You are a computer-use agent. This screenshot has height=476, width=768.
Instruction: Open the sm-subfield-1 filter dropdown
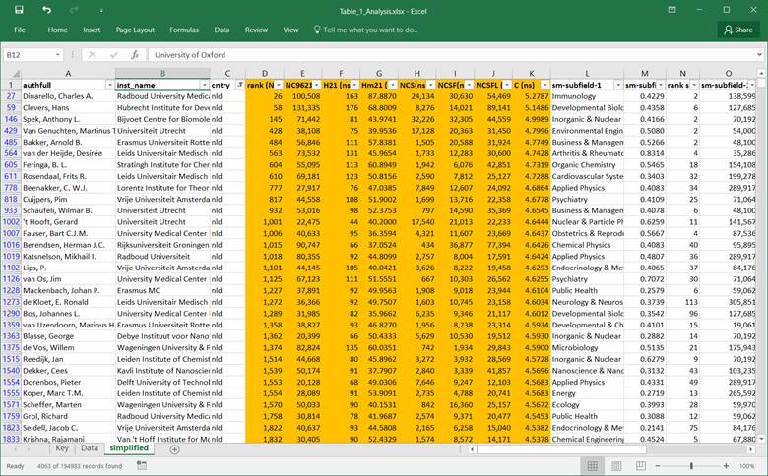point(618,86)
